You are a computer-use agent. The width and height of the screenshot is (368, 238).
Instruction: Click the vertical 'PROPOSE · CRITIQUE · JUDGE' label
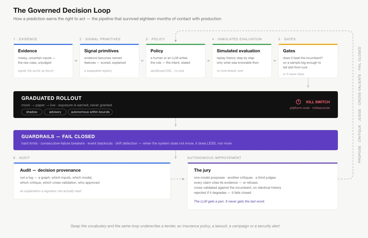pos(360,105)
